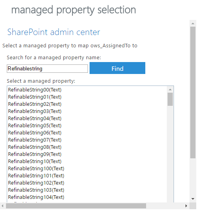Viewport: 207px width, 212px height.
Task: Click the dialog's scroll-up arrow
Action: (x=193, y=23)
